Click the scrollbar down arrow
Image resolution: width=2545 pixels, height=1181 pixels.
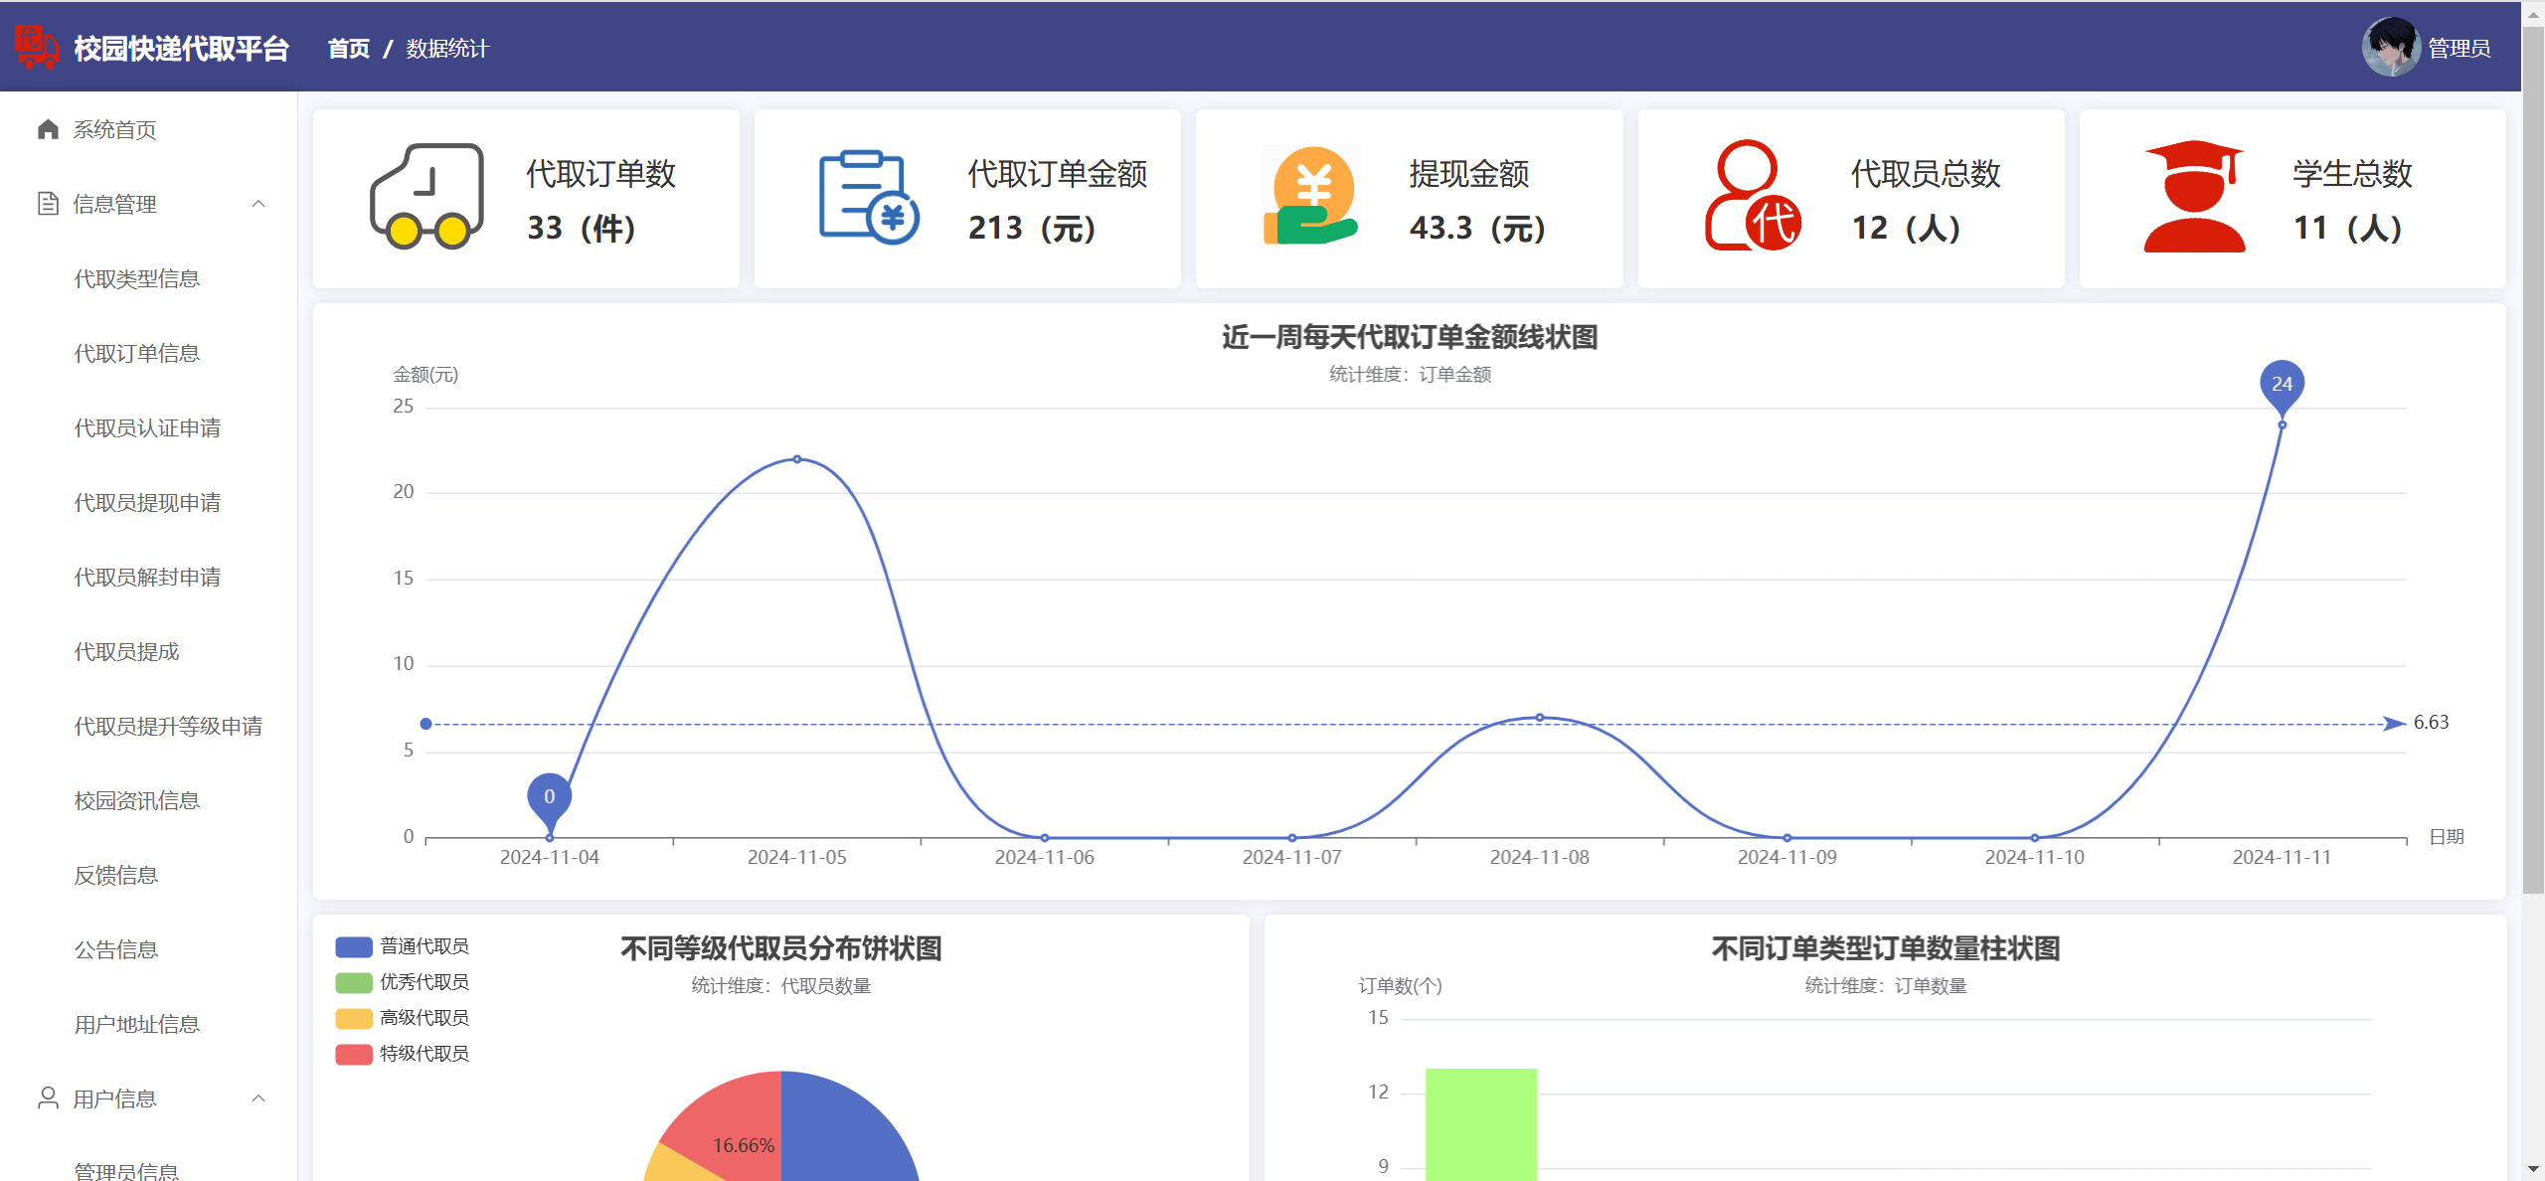[x=2533, y=1170]
